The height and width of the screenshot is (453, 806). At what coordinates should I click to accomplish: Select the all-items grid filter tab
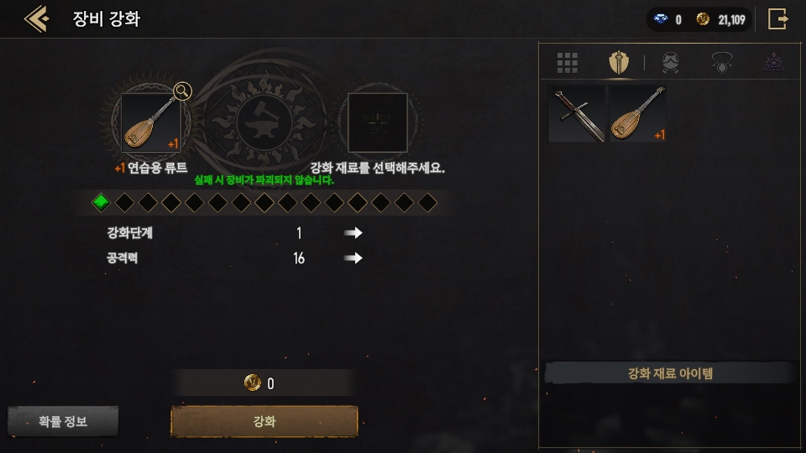click(568, 63)
